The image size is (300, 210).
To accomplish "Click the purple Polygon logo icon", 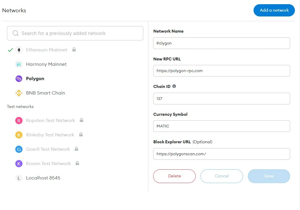I will pos(19,79).
